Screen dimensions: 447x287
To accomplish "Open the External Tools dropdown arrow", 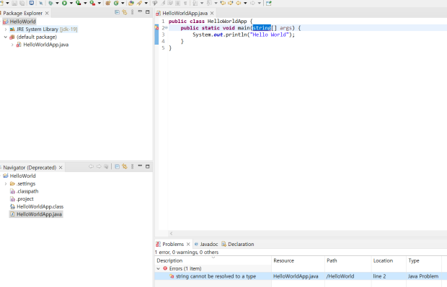I will pos(99,3).
